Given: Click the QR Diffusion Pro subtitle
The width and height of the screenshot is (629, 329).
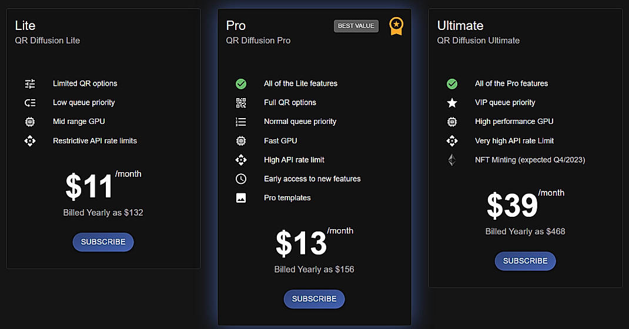Looking at the screenshot, I should pyautogui.click(x=258, y=41).
